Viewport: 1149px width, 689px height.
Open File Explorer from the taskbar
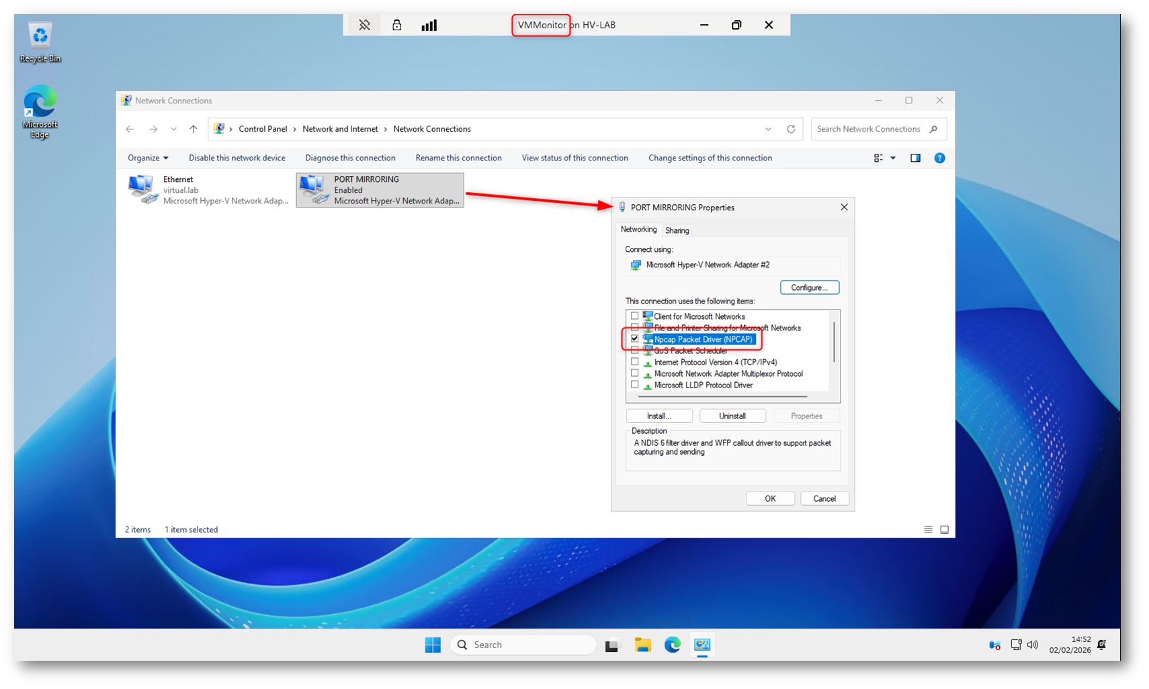[x=643, y=645]
